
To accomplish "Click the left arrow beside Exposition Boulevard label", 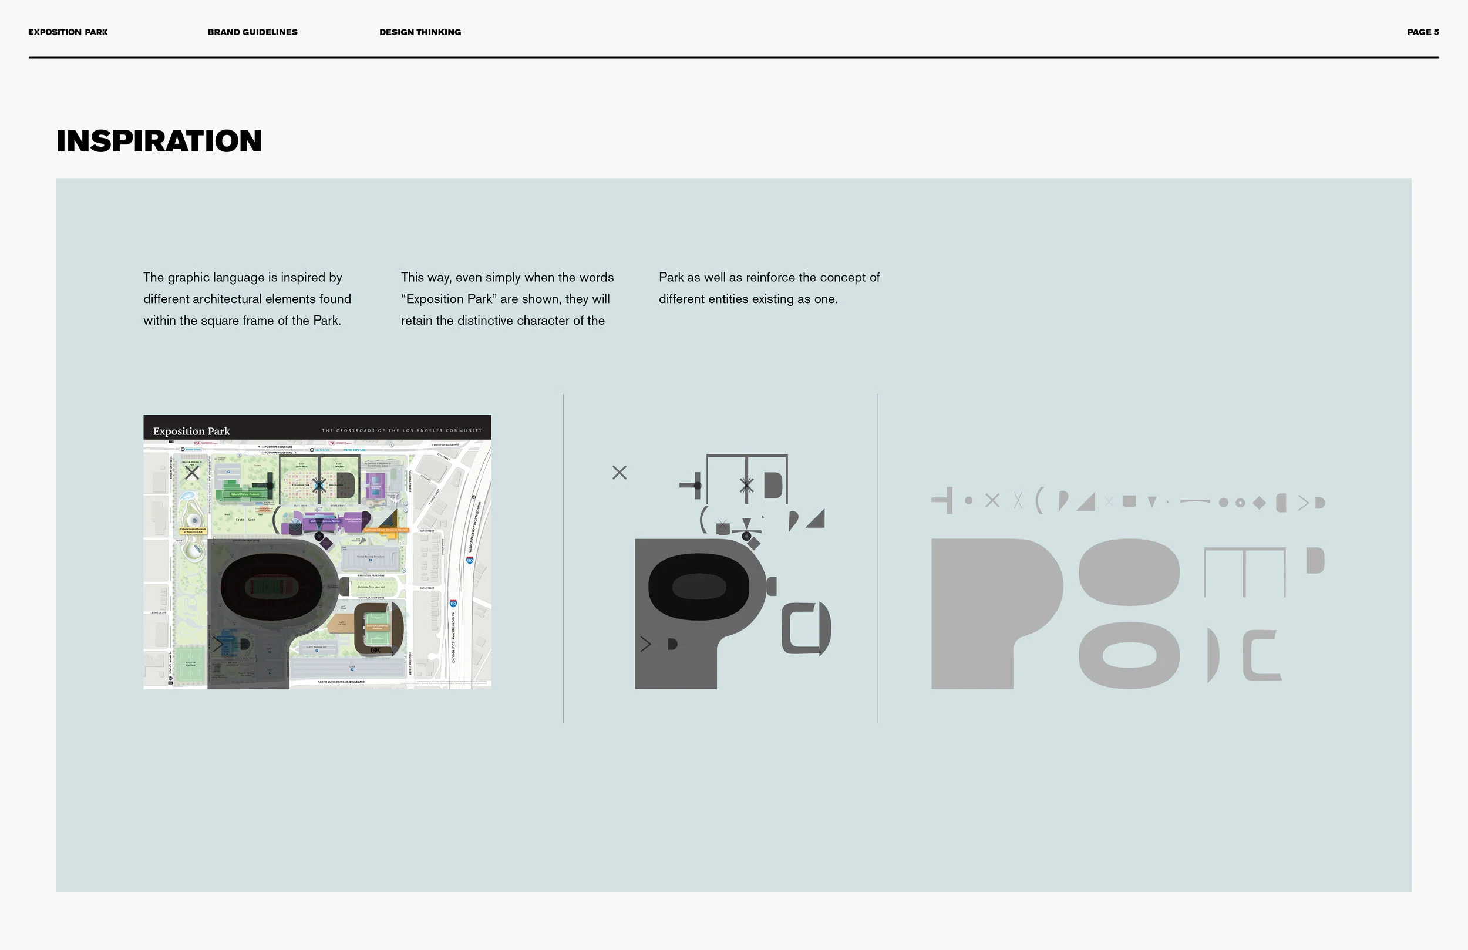I will click(x=259, y=447).
